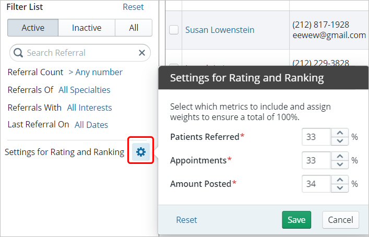Click the 'Referrals With' label
Image resolution: width=369 pixels, height=237 pixels.
point(34,108)
